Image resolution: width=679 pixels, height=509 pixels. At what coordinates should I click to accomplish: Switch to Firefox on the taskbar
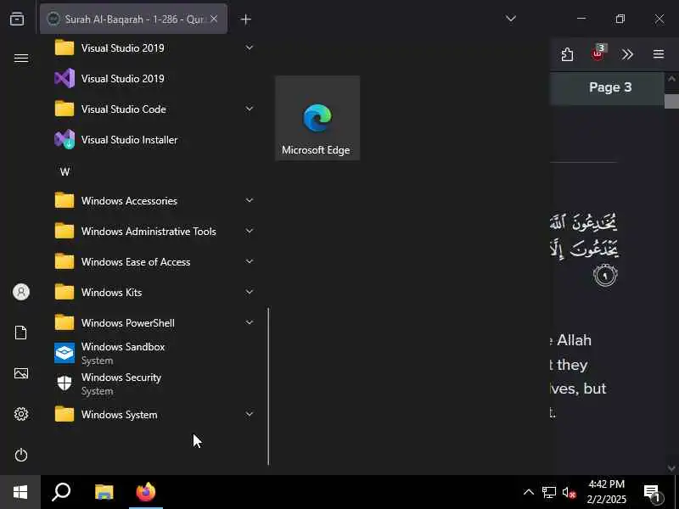point(145,492)
